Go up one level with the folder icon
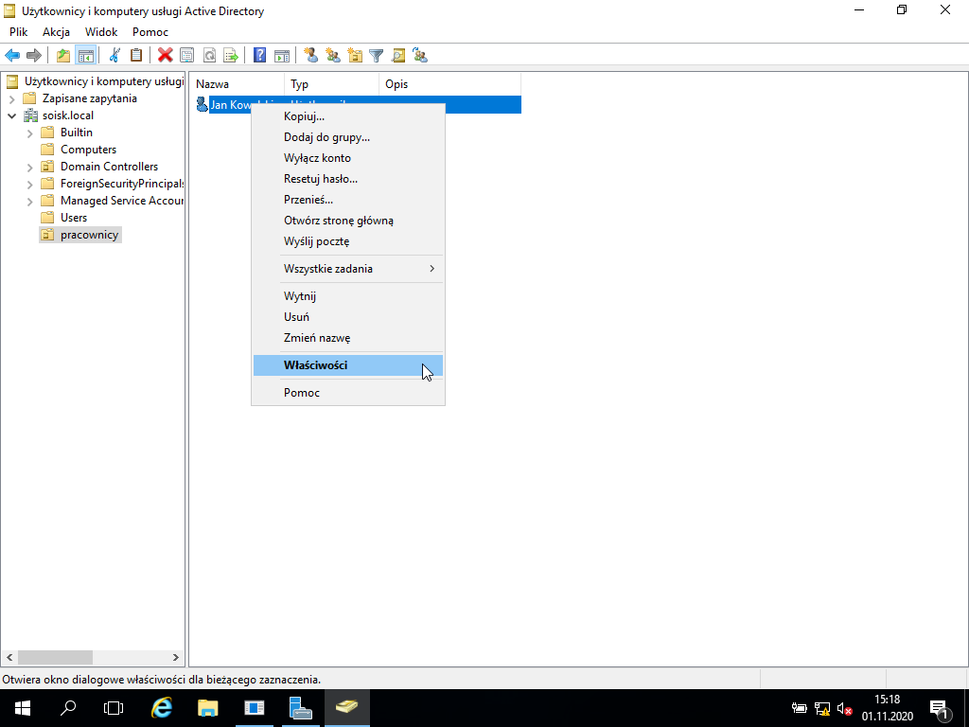The height and width of the screenshot is (727, 969). tap(63, 56)
